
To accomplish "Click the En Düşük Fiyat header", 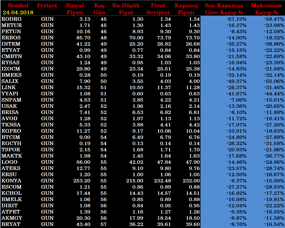I will (126, 9).
